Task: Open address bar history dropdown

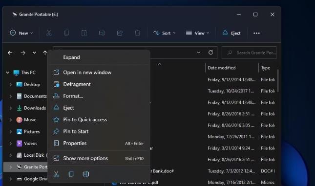Action: [x=198, y=53]
